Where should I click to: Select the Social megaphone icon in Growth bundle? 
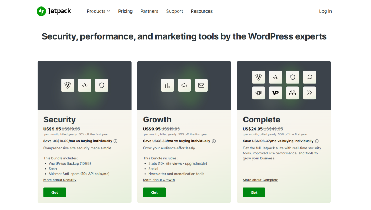pos(184,85)
